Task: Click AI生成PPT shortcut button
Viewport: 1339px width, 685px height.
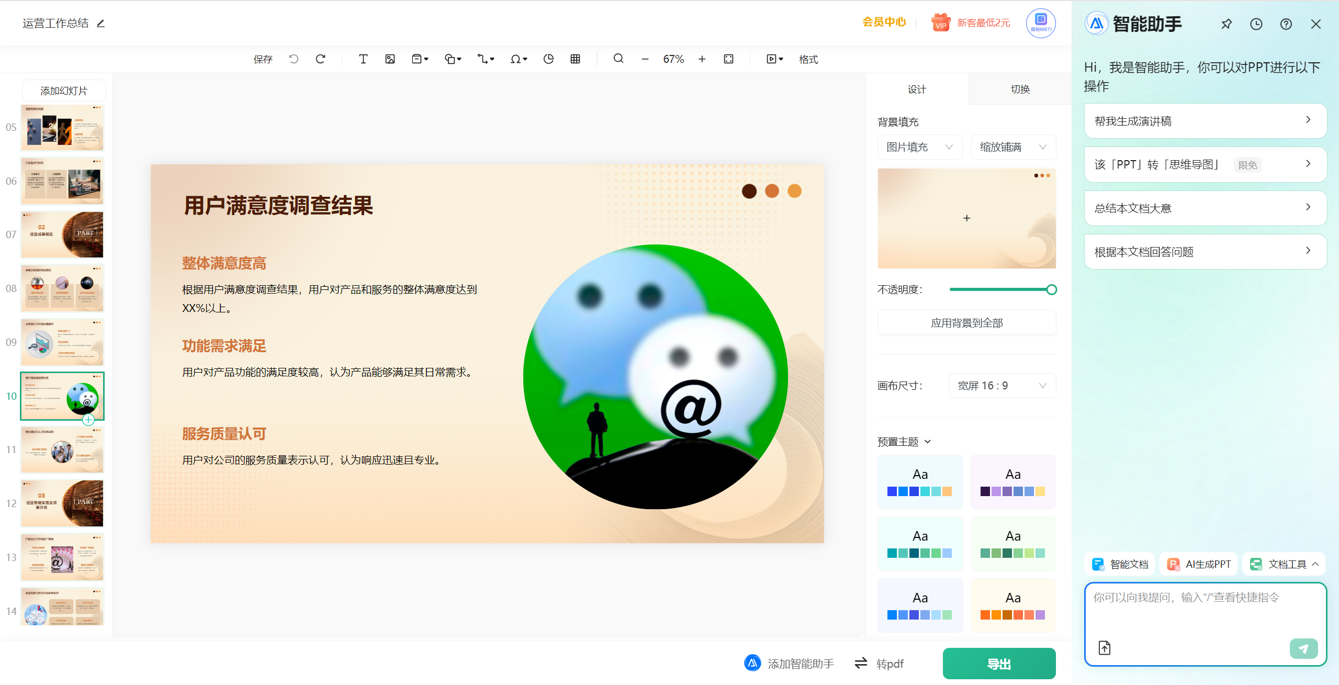Action: click(x=1199, y=564)
